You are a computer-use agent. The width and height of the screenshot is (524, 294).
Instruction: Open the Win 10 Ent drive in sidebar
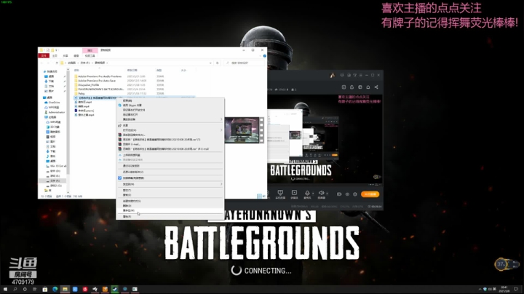pyautogui.click(x=57, y=166)
